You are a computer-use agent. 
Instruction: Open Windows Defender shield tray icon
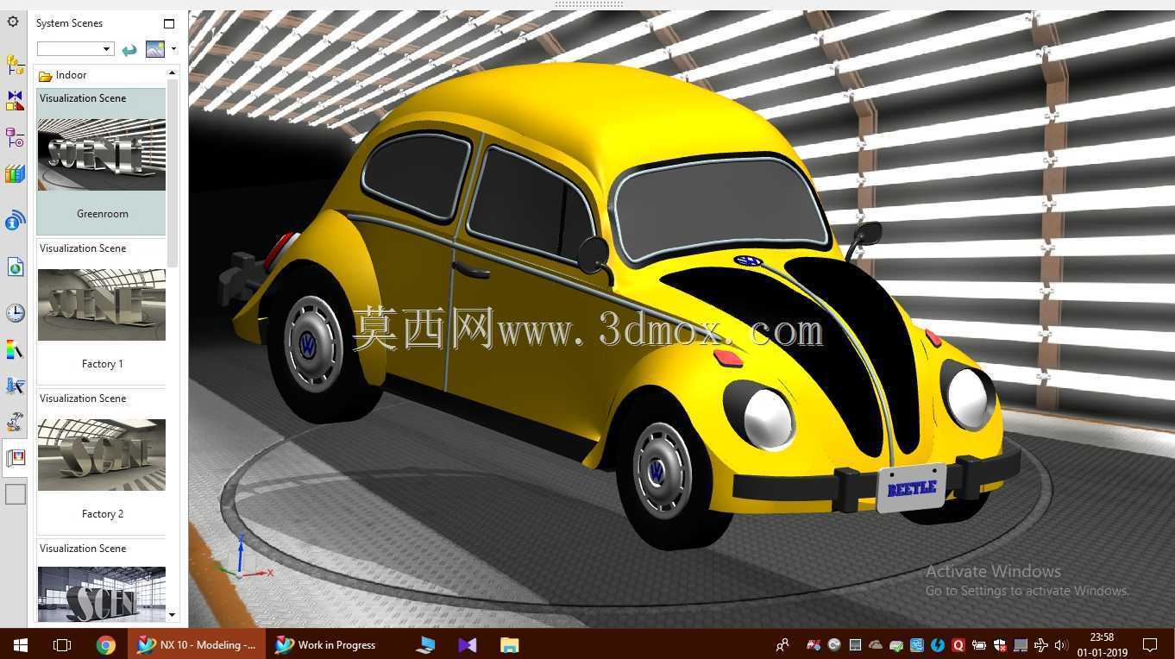tap(999, 644)
